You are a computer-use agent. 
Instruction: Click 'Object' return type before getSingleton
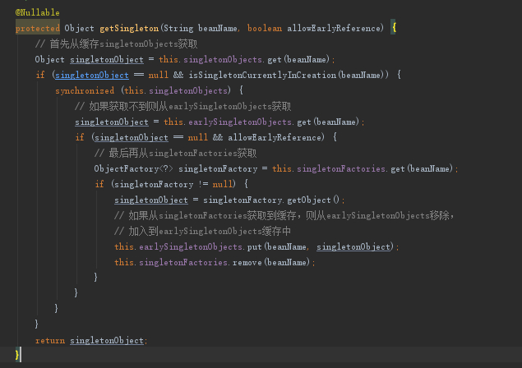[x=79, y=28]
